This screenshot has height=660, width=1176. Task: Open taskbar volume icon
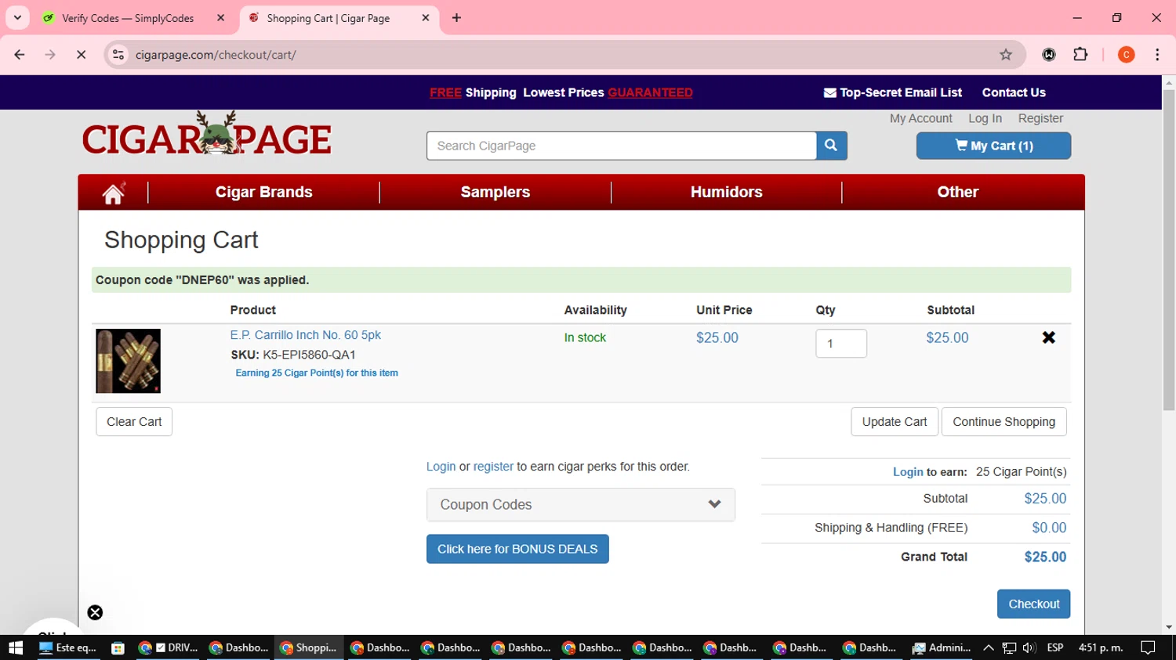point(1029,647)
